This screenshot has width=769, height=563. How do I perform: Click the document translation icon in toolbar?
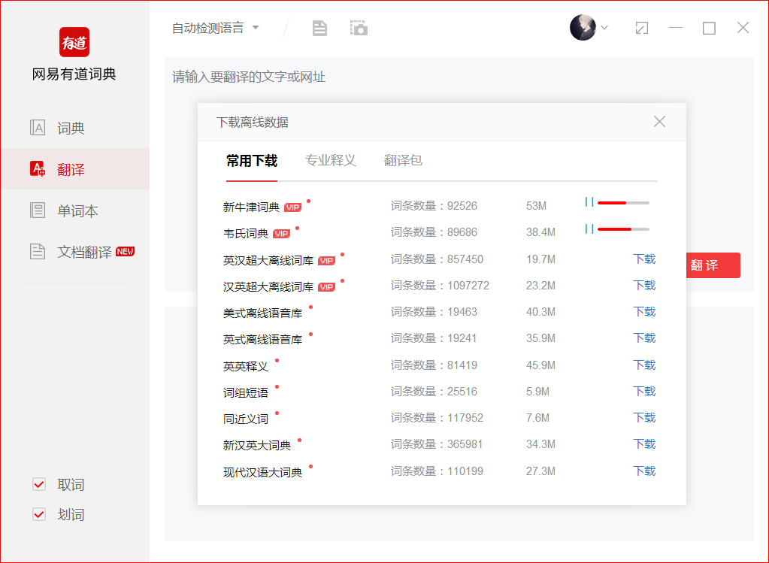point(319,27)
